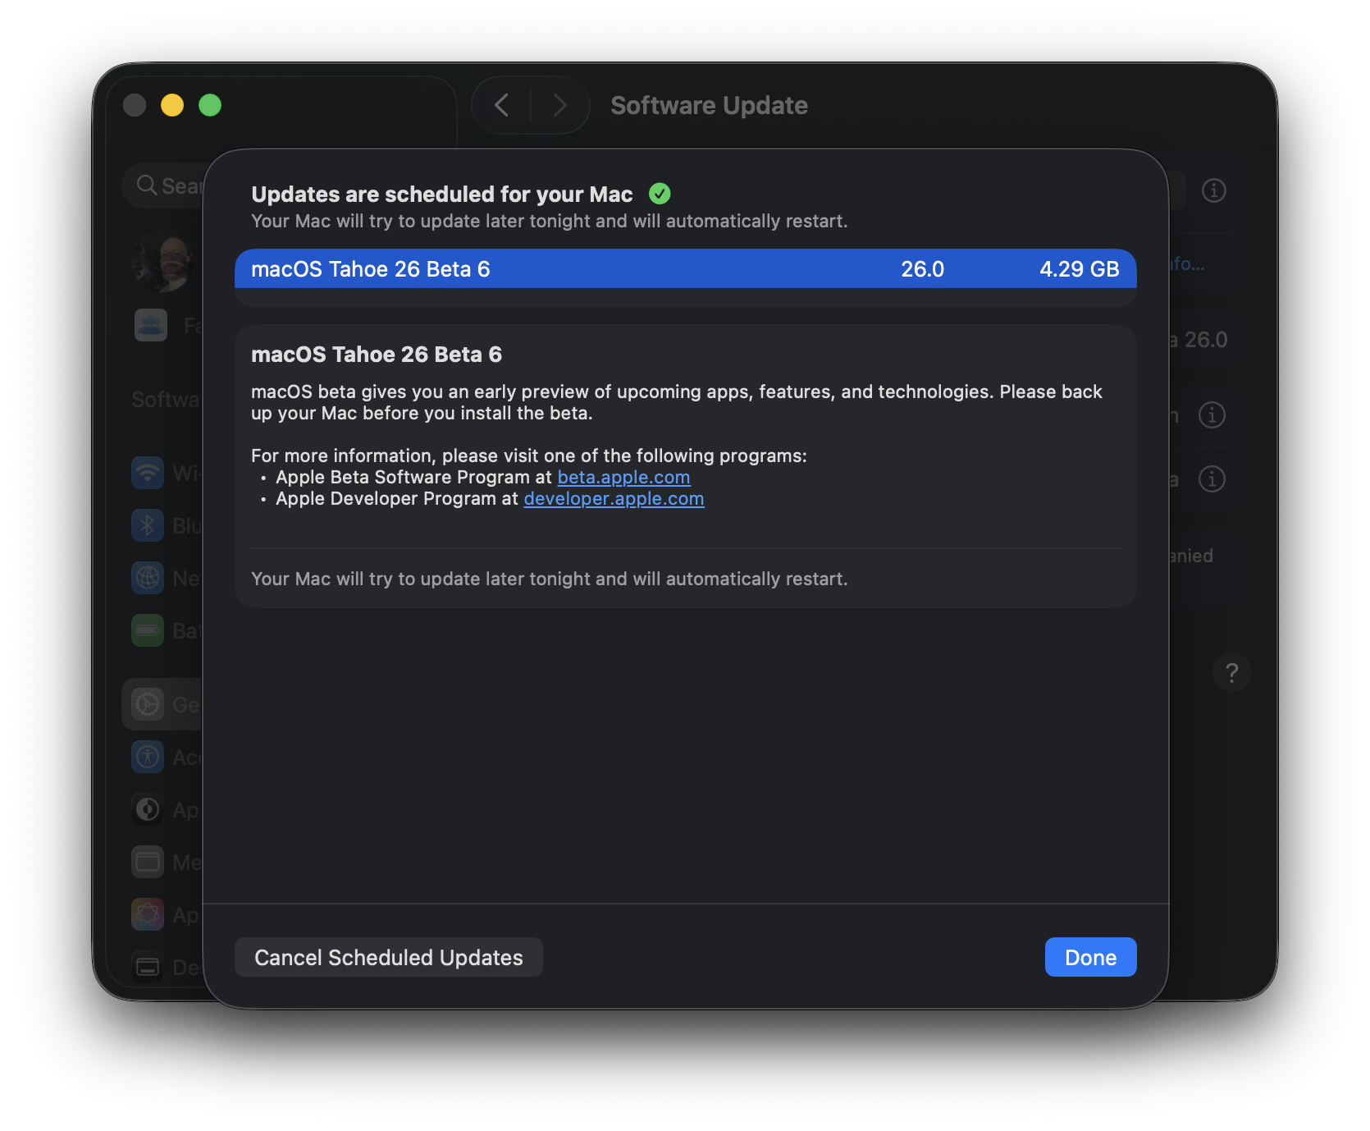The width and height of the screenshot is (1370, 1131).
Task: Select the Appearance icon in the sidebar
Action: click(148, 809)
